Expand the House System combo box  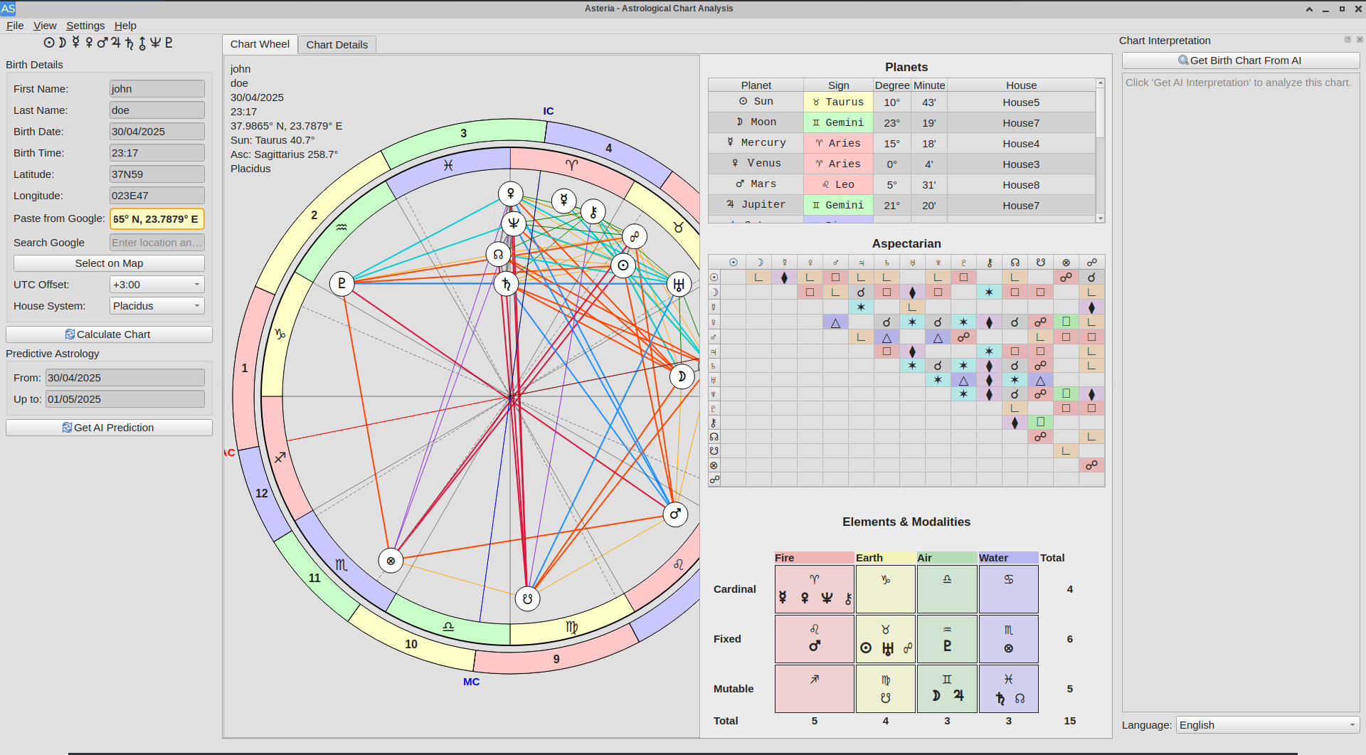tap(157, 306)
